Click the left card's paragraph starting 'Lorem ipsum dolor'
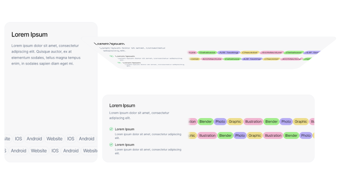This screenshot has width=339, height=186. 46,54
